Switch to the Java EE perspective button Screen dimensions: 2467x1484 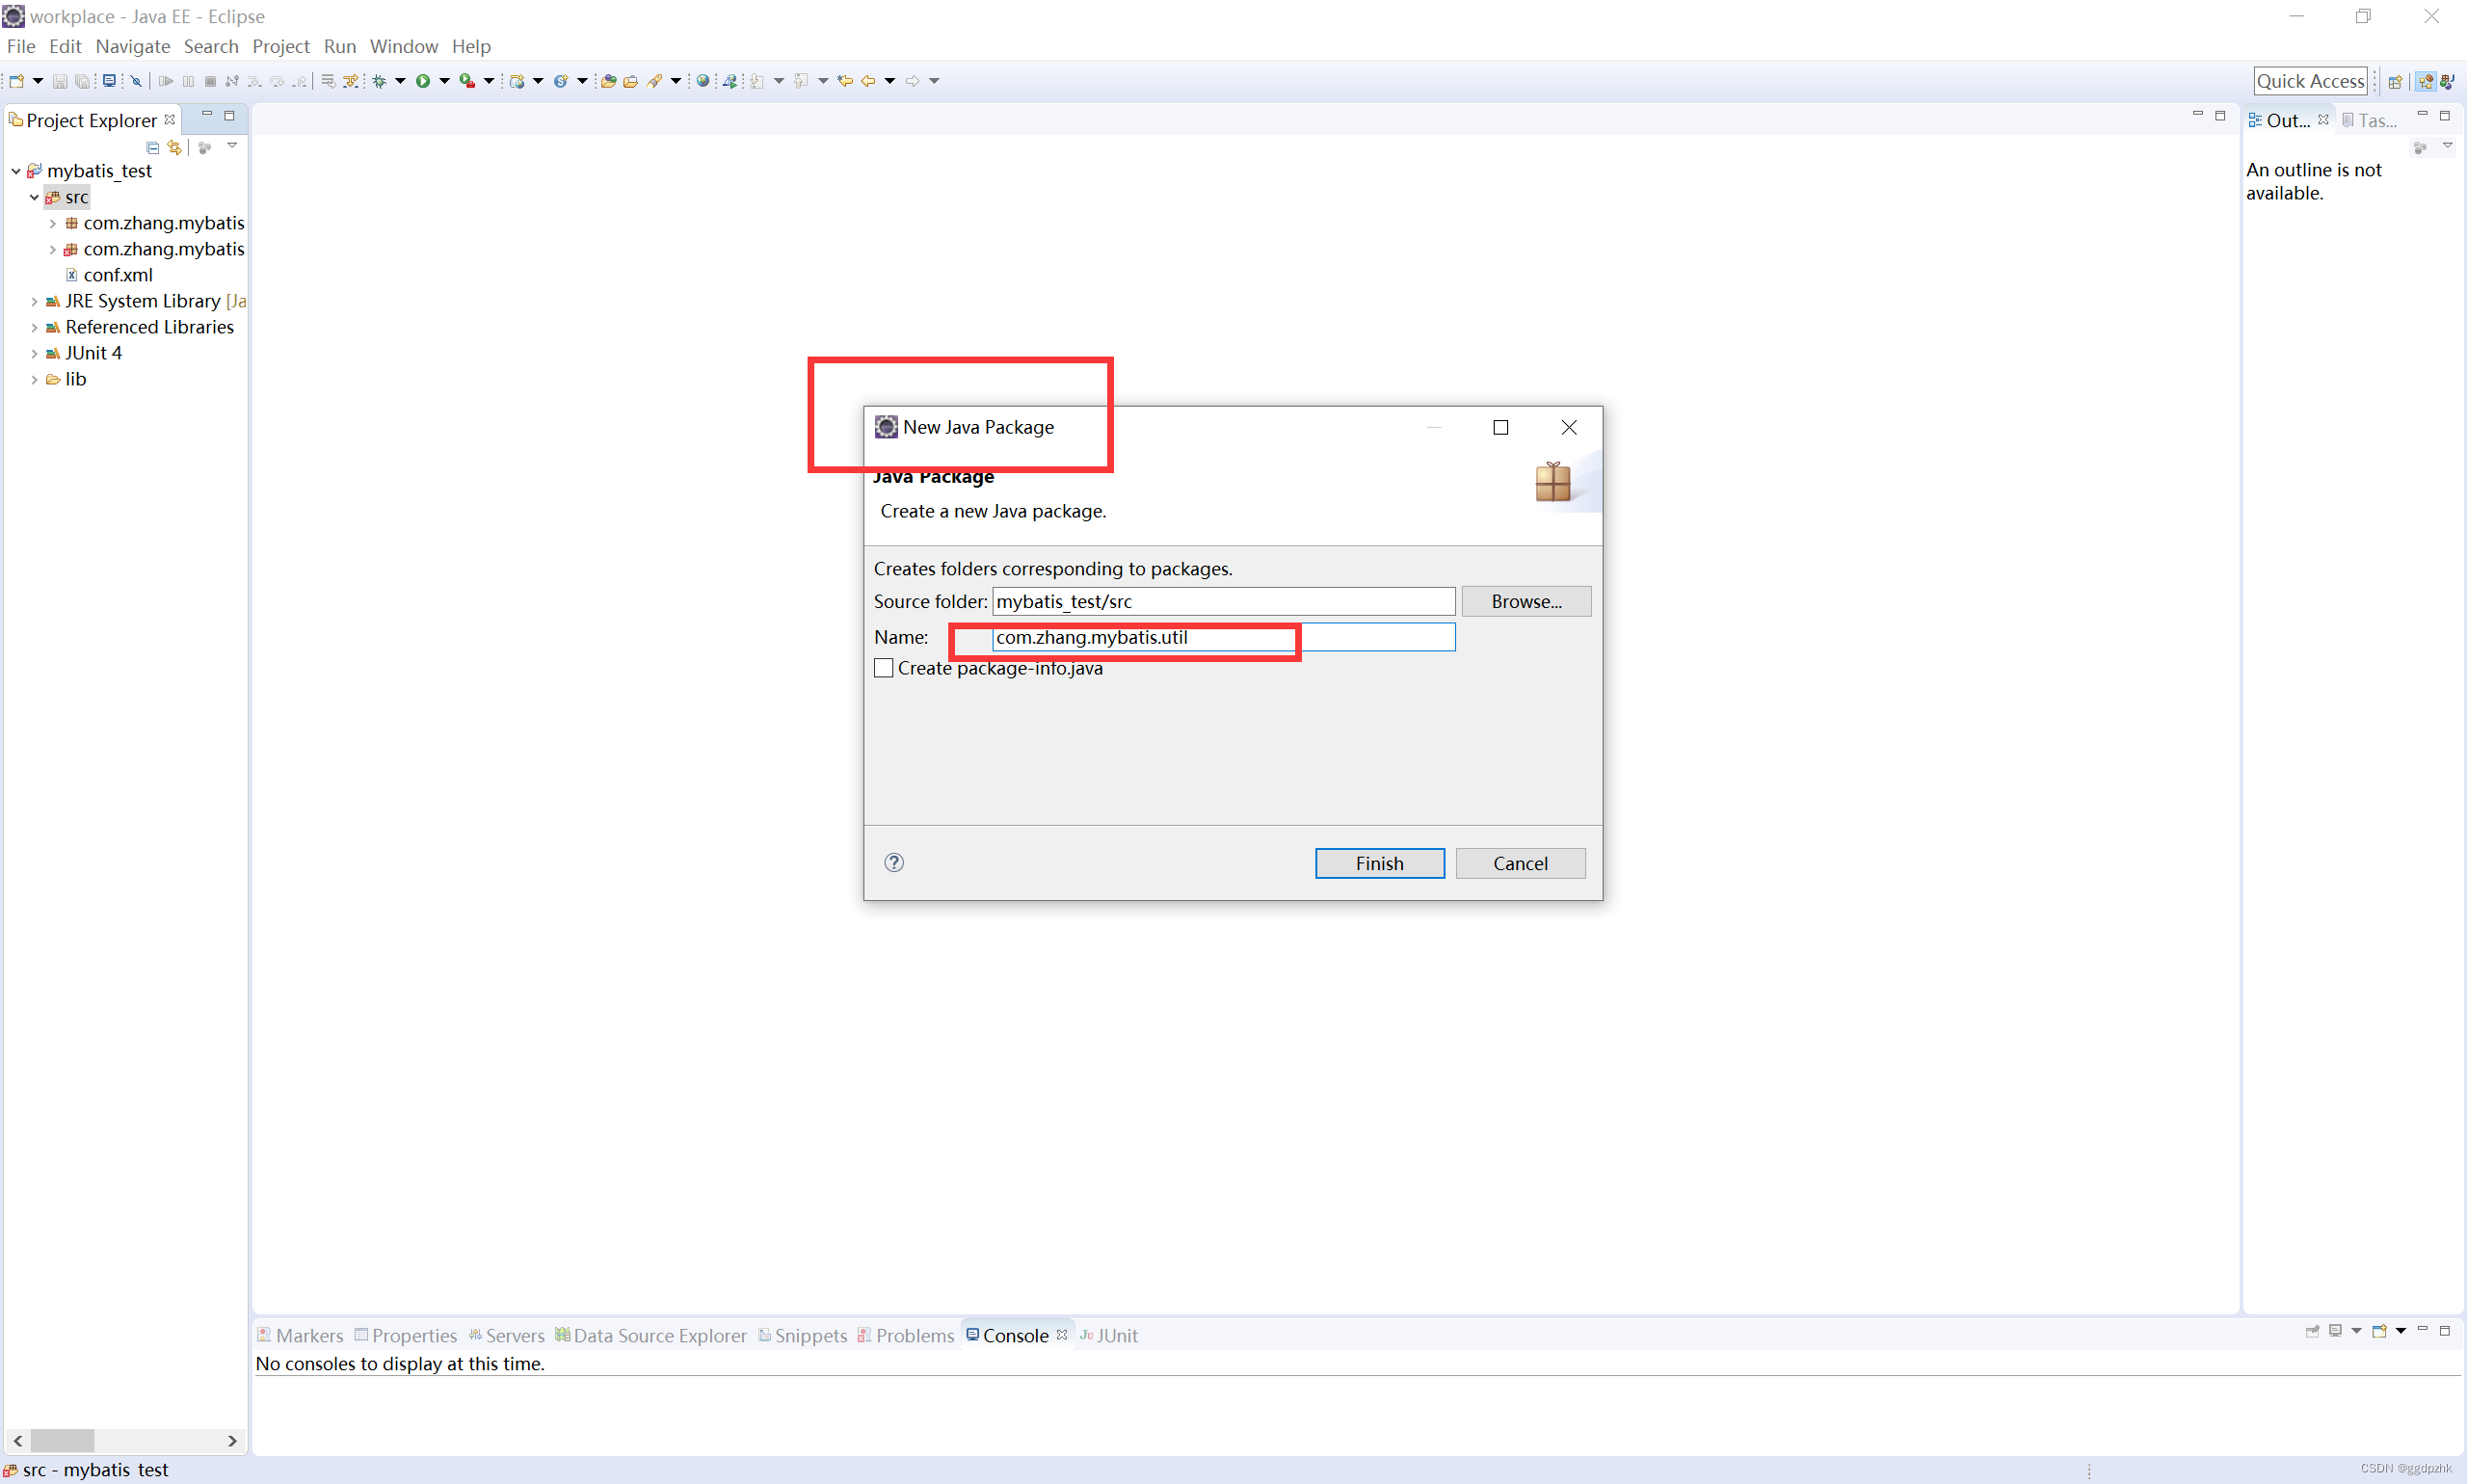pos(2426,82)
